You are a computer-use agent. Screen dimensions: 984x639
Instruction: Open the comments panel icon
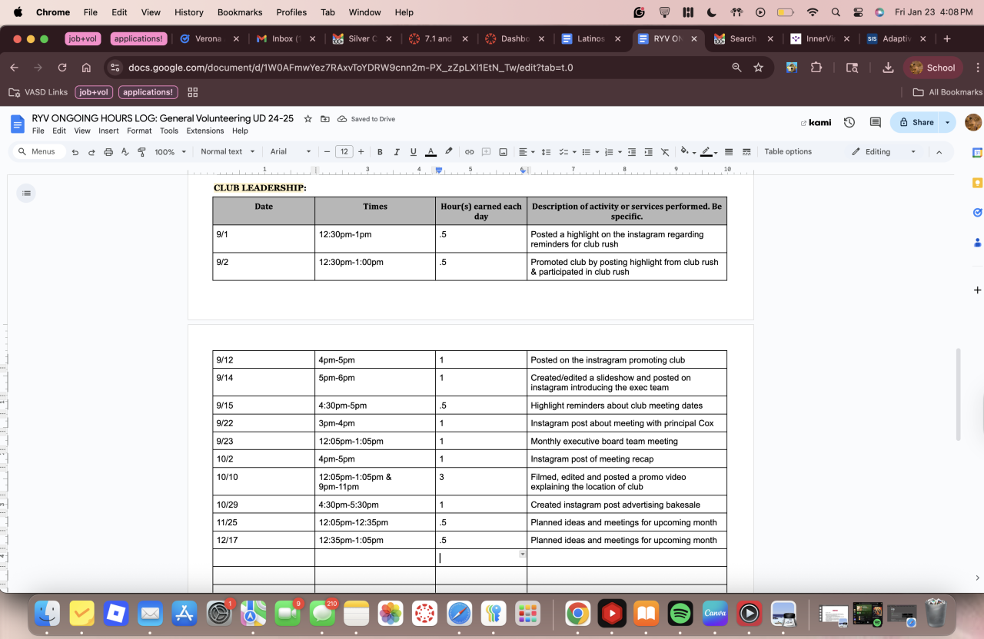pyautogui.click(x=875, y=122)
